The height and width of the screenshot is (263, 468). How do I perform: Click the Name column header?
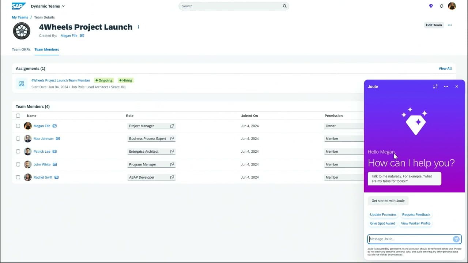(x=31, y=116)
